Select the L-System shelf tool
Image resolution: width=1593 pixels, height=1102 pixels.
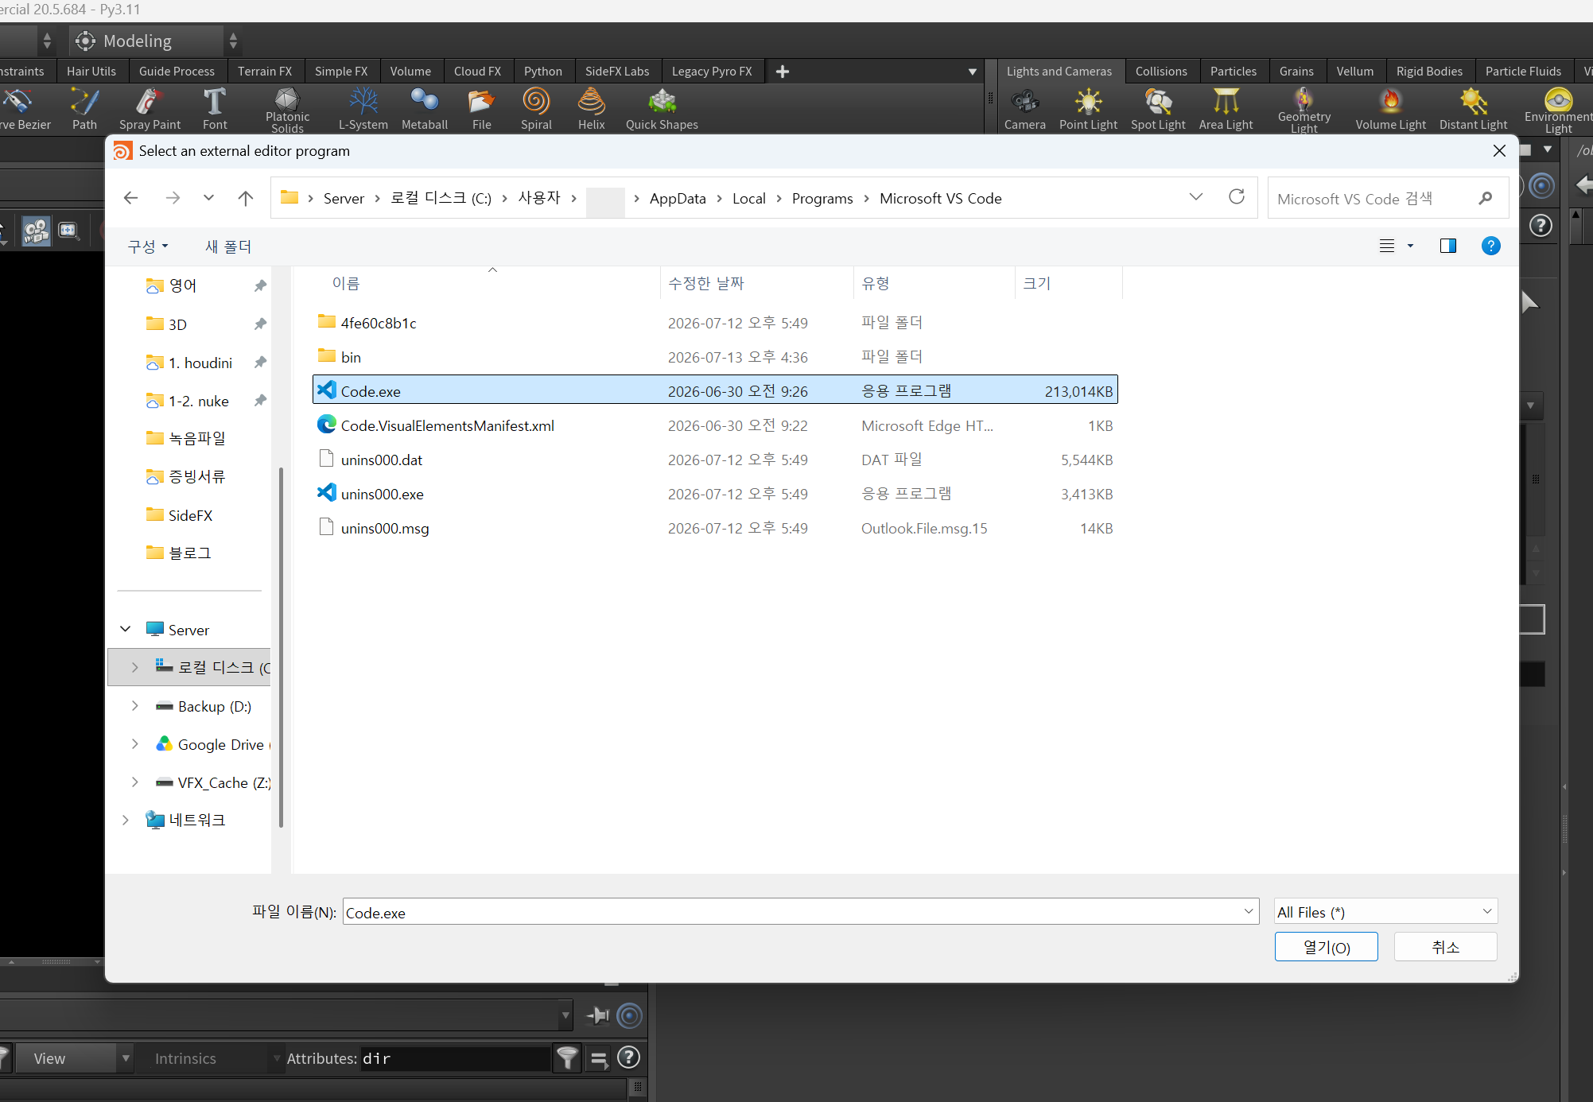[x=363, y=109]
